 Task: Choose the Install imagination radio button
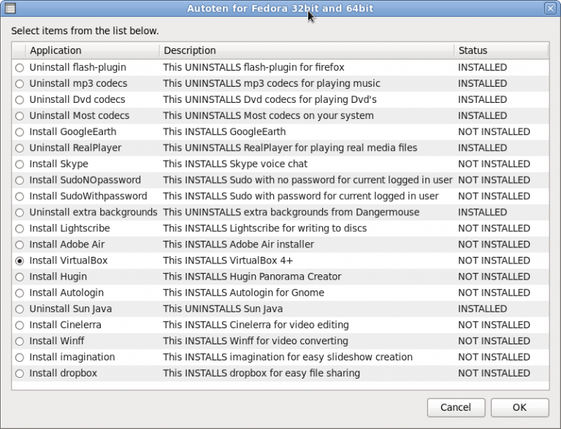(x=20, y=357)
